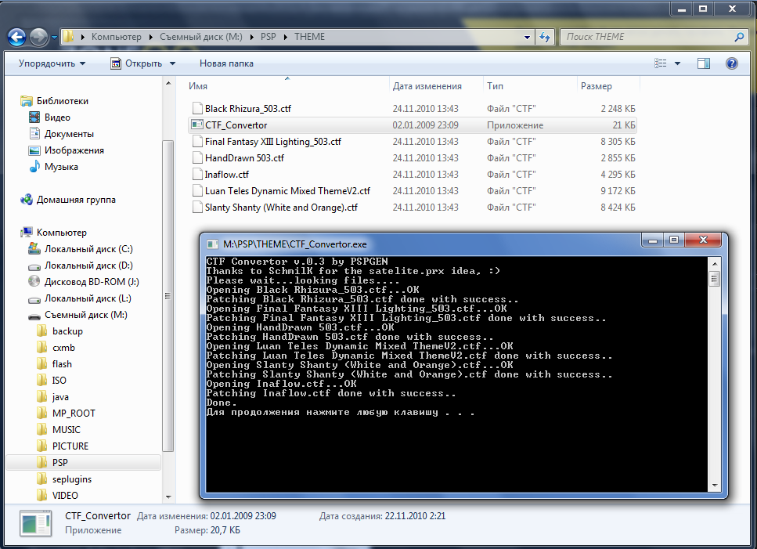Create folder with Новая папка

(x=226, y=63)
